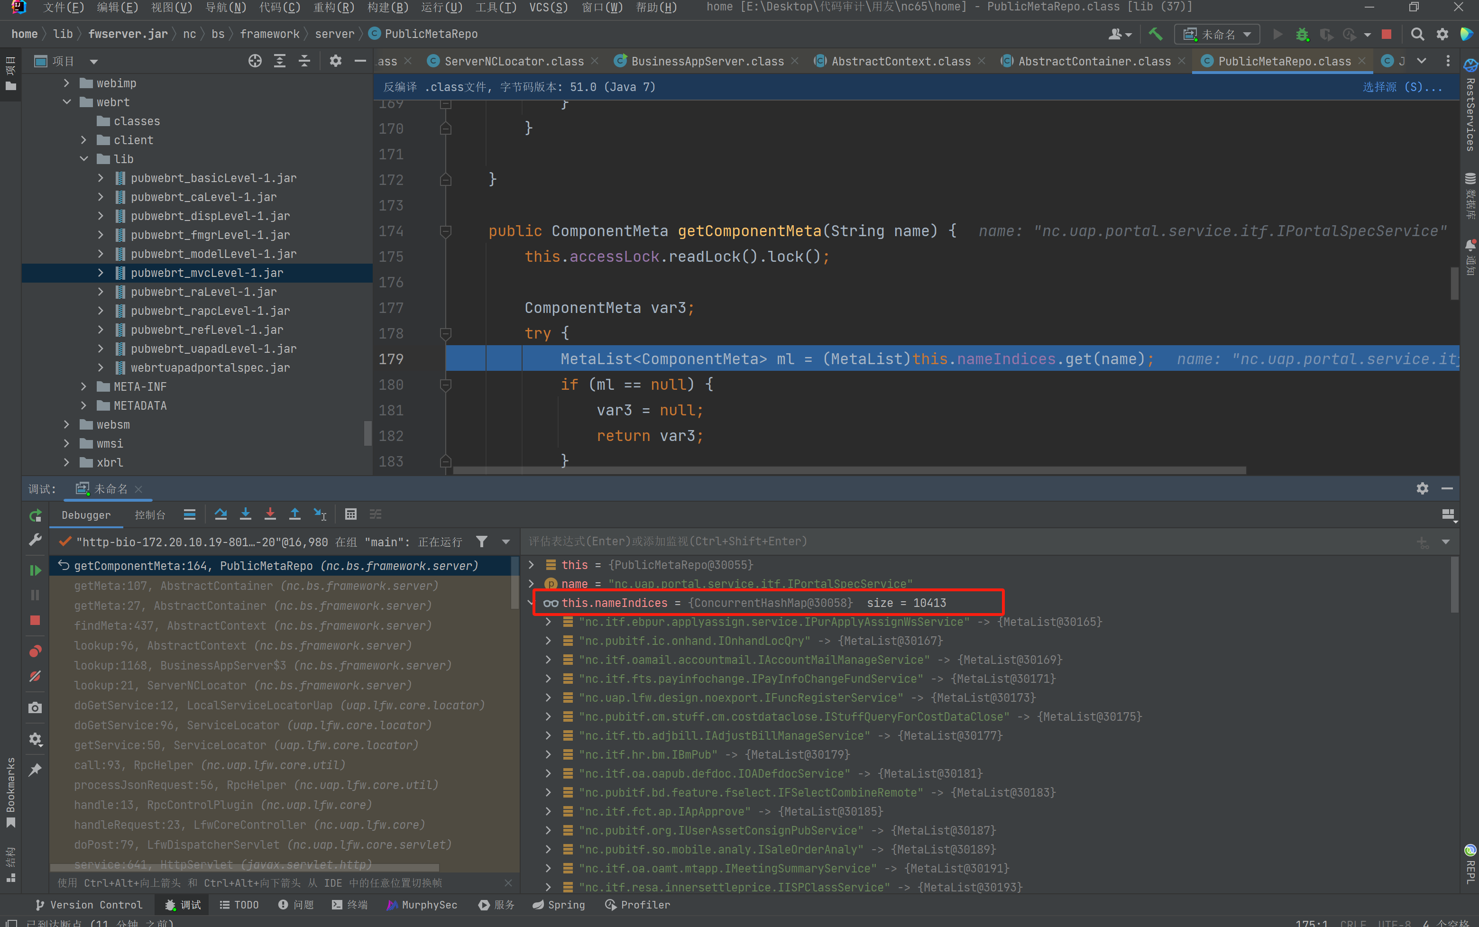
Task: Click the Evaluate Expression calculator icon
Action: 350,514
